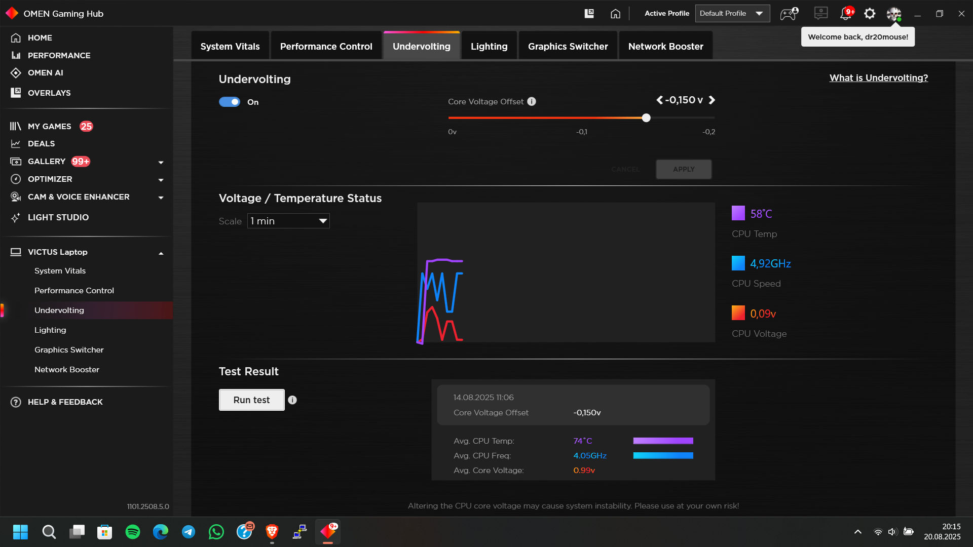Open Telegram from the taskbar

point(189,532)
